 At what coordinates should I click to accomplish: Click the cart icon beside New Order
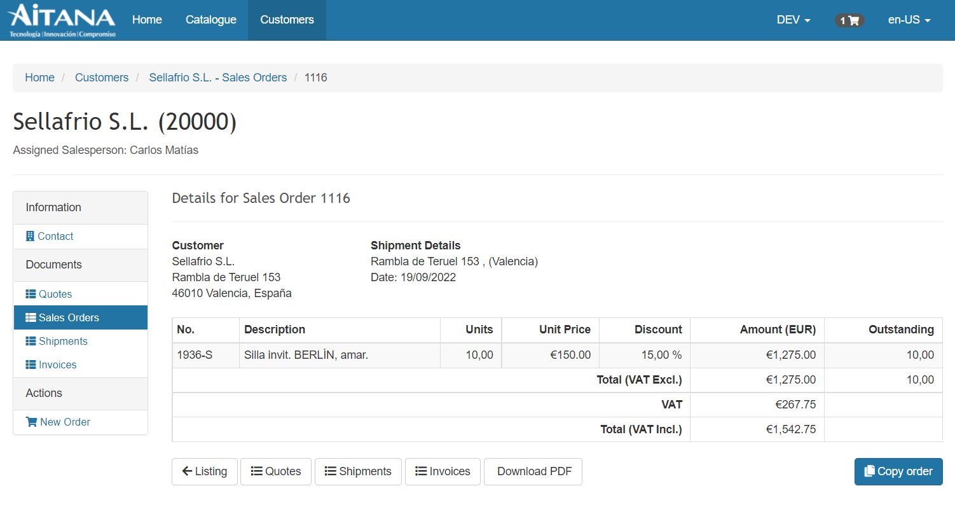[x=31, y=422]
